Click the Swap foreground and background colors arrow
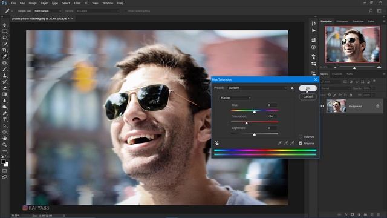387x218 pixels. (x=7, y=156)
